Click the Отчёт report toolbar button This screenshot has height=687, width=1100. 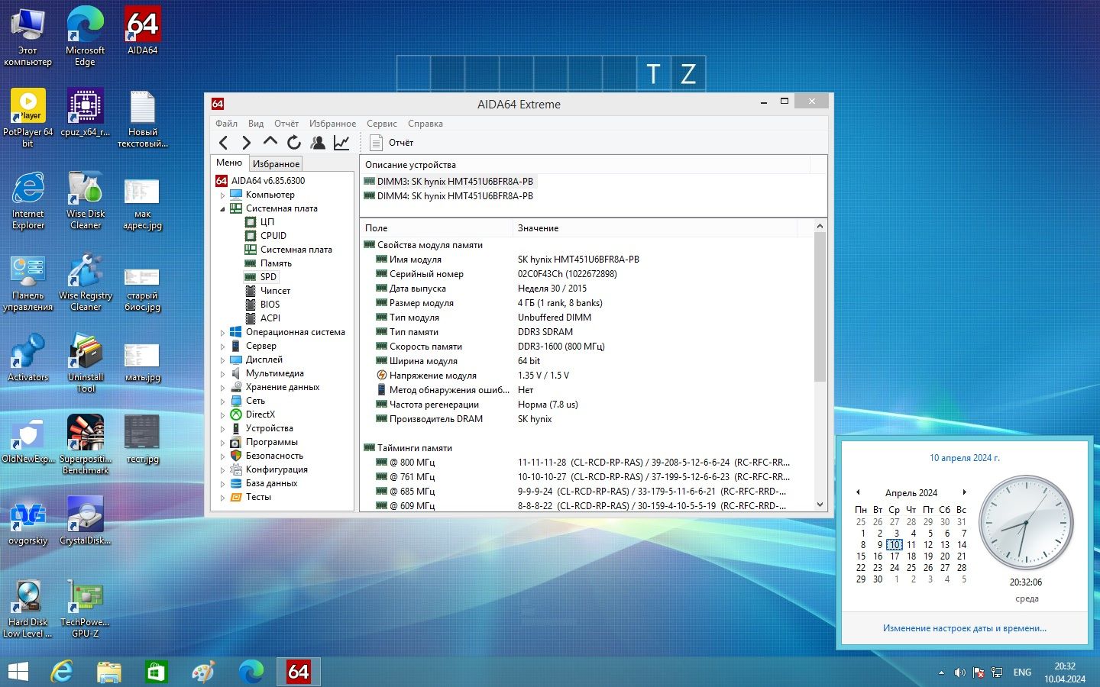391,143
